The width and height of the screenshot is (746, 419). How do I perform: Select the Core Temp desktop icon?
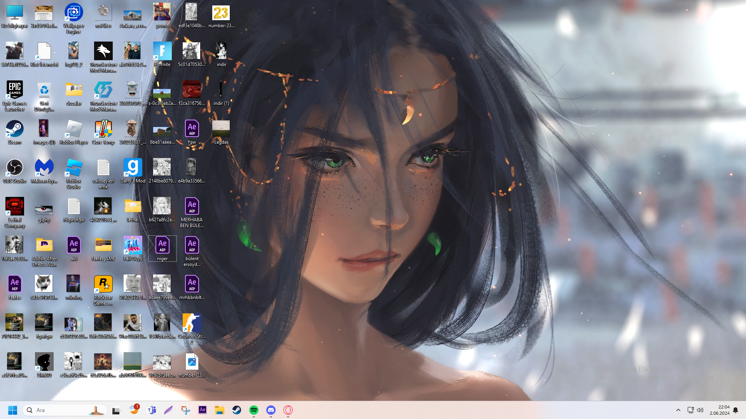(x=103, y=132)
